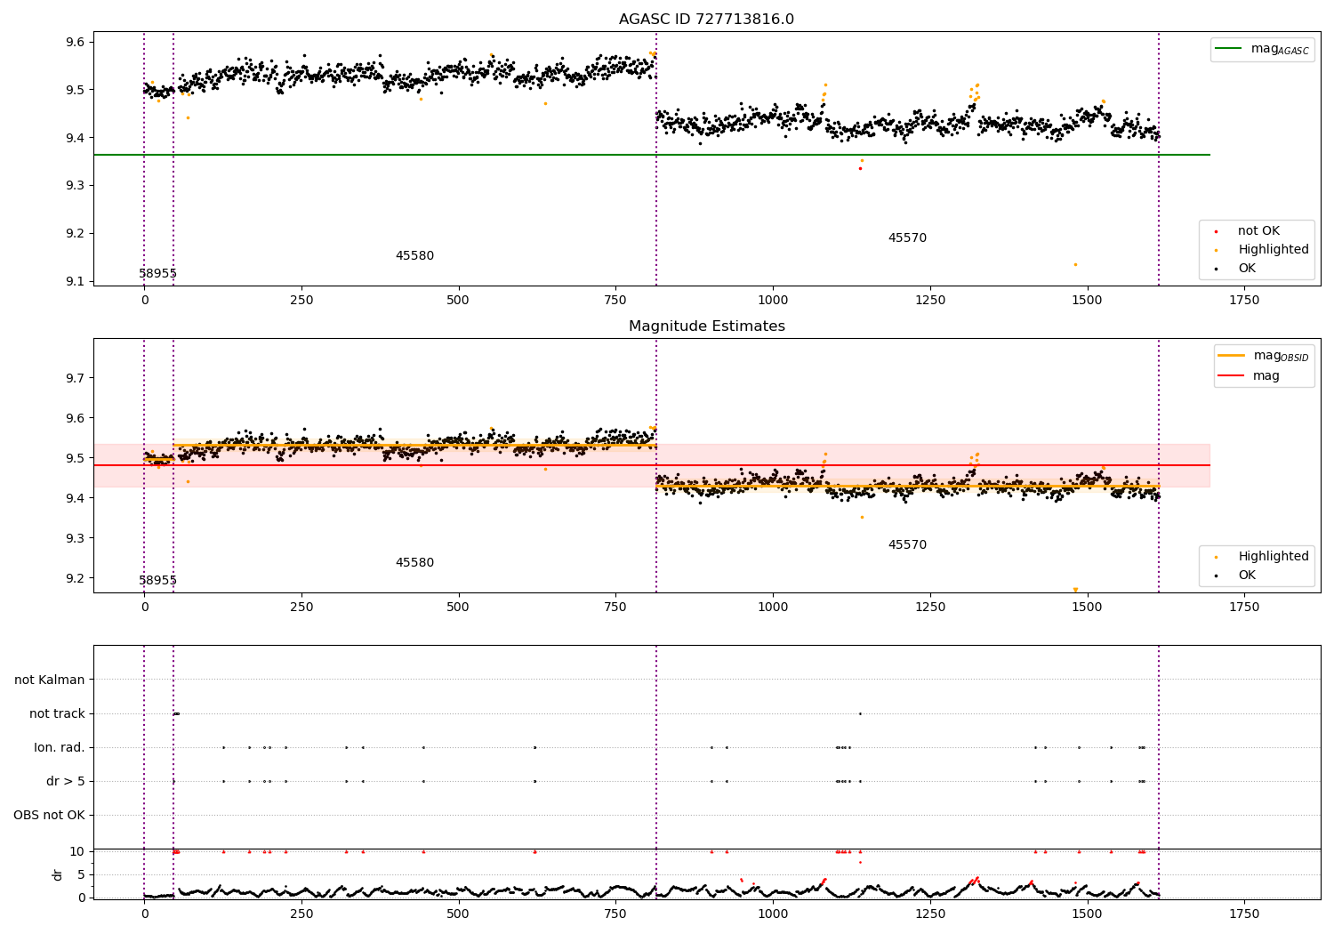Click the '45570' annotation in middle plot
Image resolution: width=1334 pixels, height=934 pixels.
pyautogui.click(x=907, y=545)
